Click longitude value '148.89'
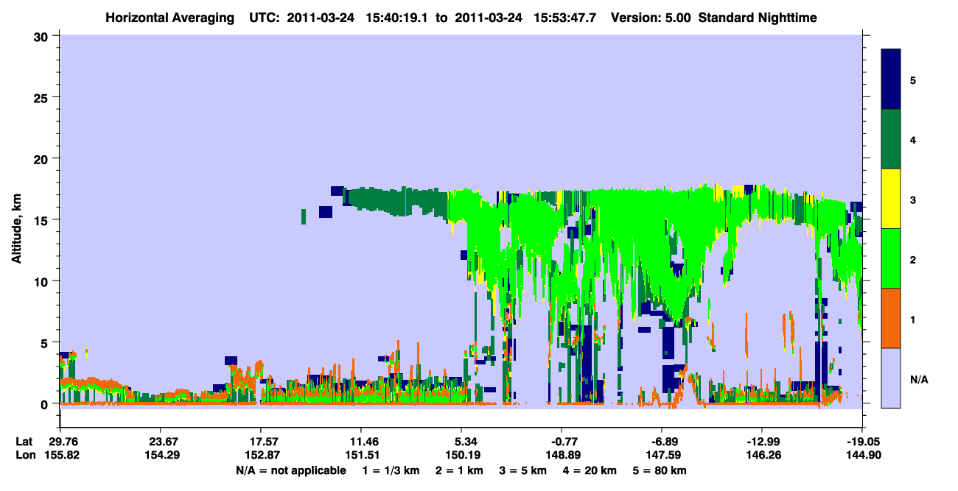The width and height of the screenshot is (958, 491). pyautogui.click(x=562, y=455)
